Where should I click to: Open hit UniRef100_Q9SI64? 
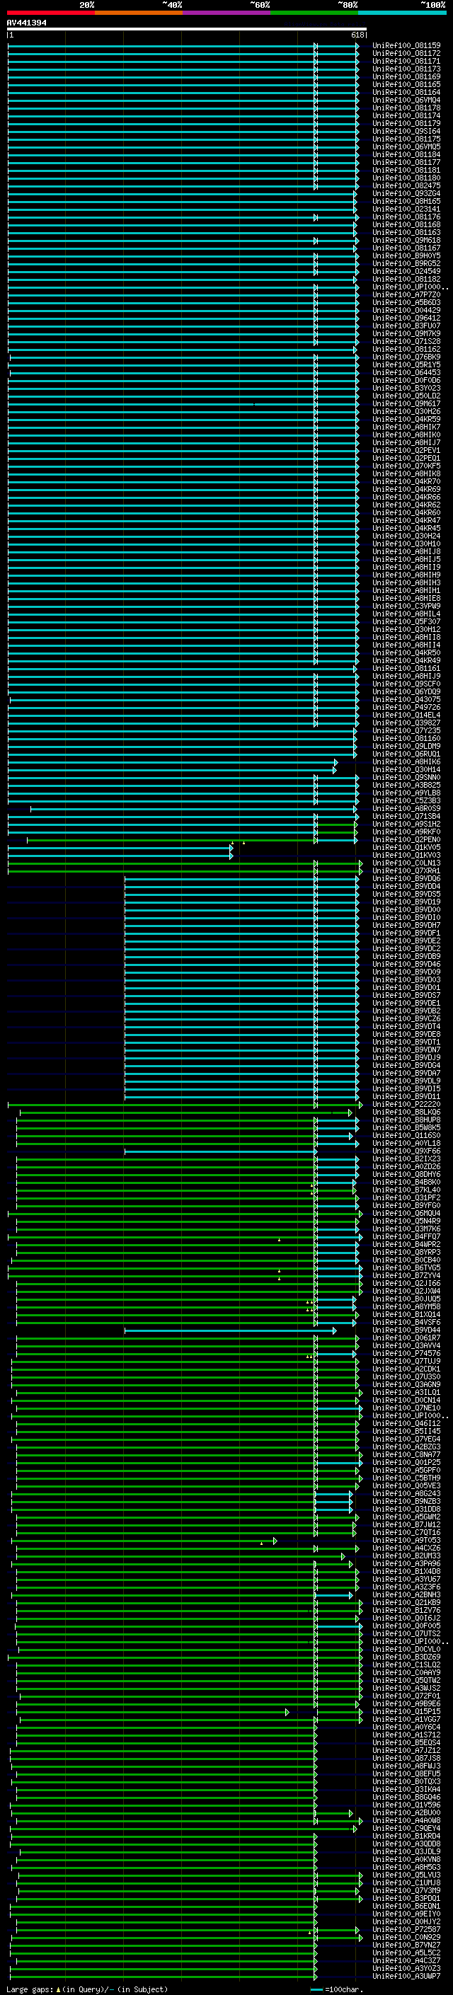406,132
